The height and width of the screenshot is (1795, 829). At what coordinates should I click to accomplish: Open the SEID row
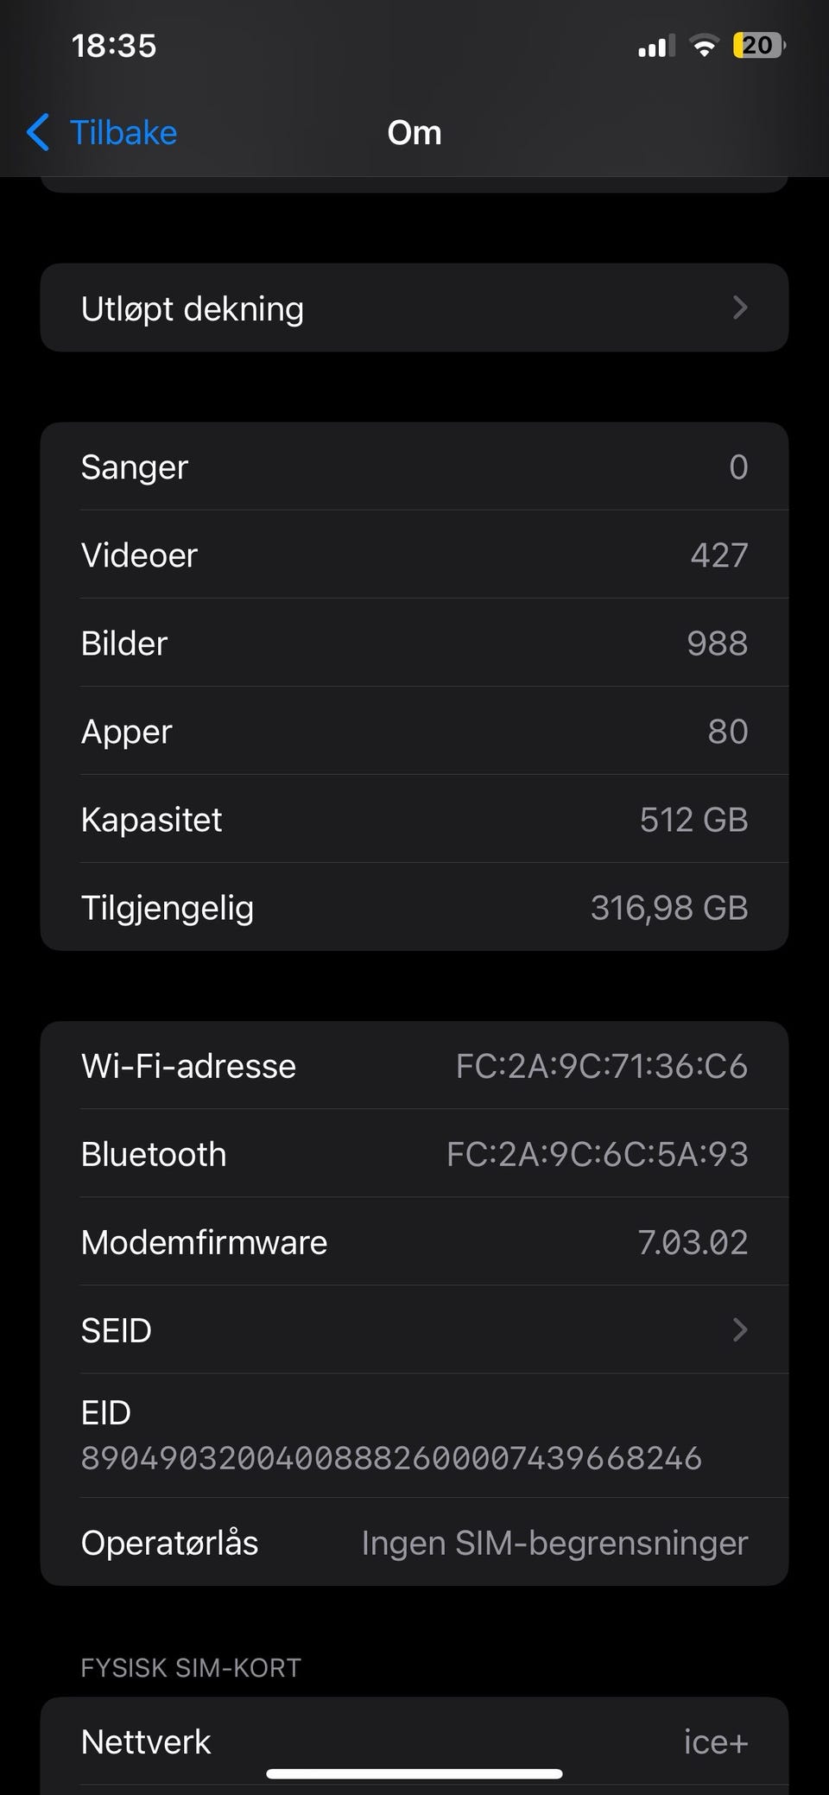click(x=414, y=1330)
